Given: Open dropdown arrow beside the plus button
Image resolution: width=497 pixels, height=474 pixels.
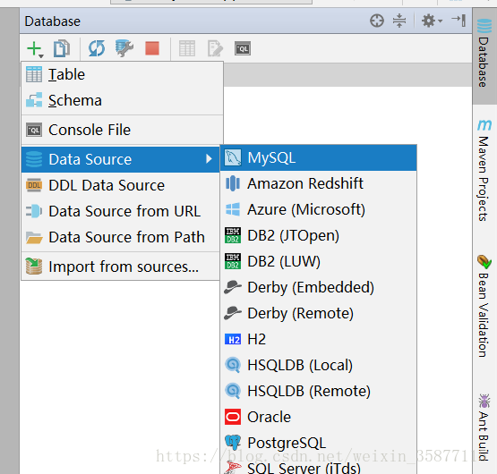Looking at the screenshot, I should point(41,56).
